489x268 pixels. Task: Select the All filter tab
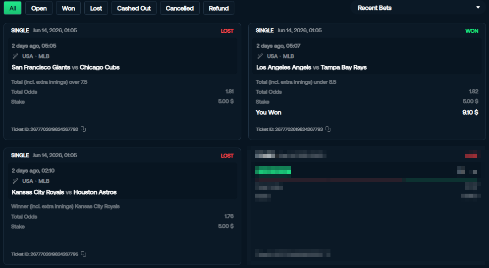click(12, 8)
